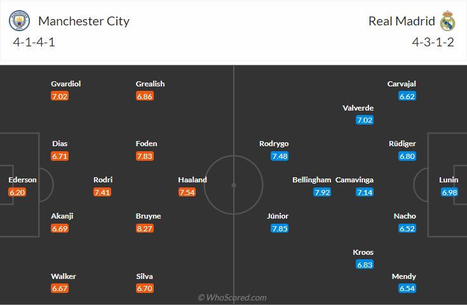
Task: Open player Rodri's name
Action: click(x=103, y=180)
